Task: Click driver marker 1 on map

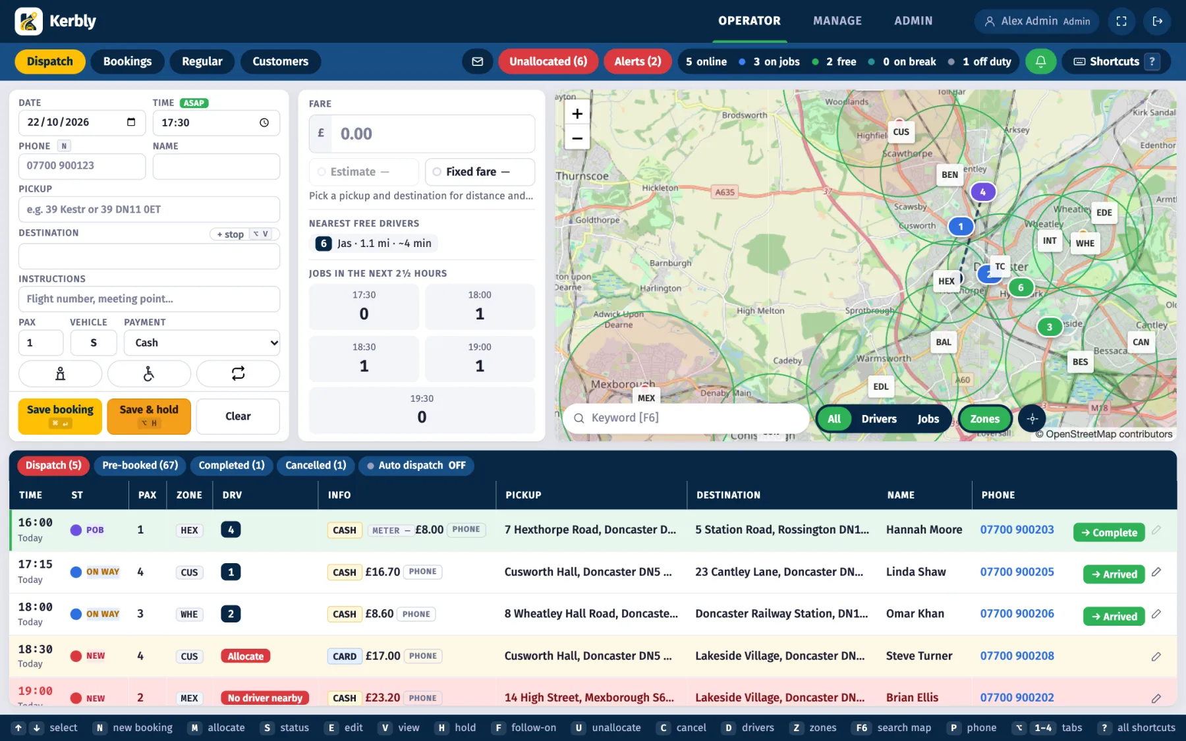Action: coord(961,227)
